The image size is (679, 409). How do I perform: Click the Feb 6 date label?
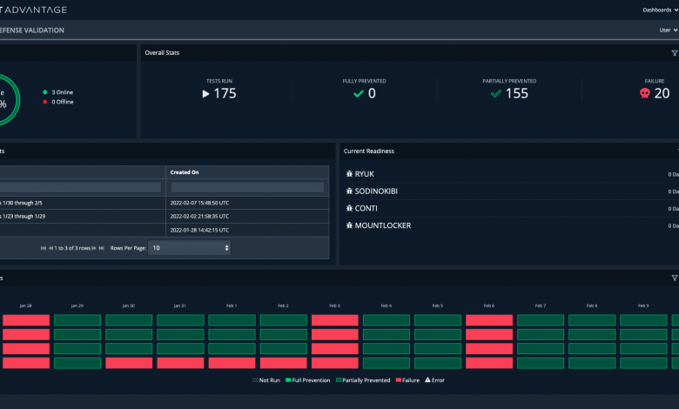click(489, 305)
